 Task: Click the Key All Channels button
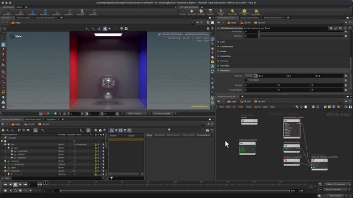tap(335, 189)
